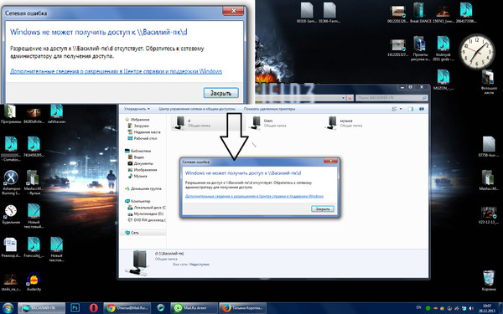The width and height of the screenshot is (503, 314).
Task: Select Загрузки in the navigation pane
Action: click(x=138, y=126)
